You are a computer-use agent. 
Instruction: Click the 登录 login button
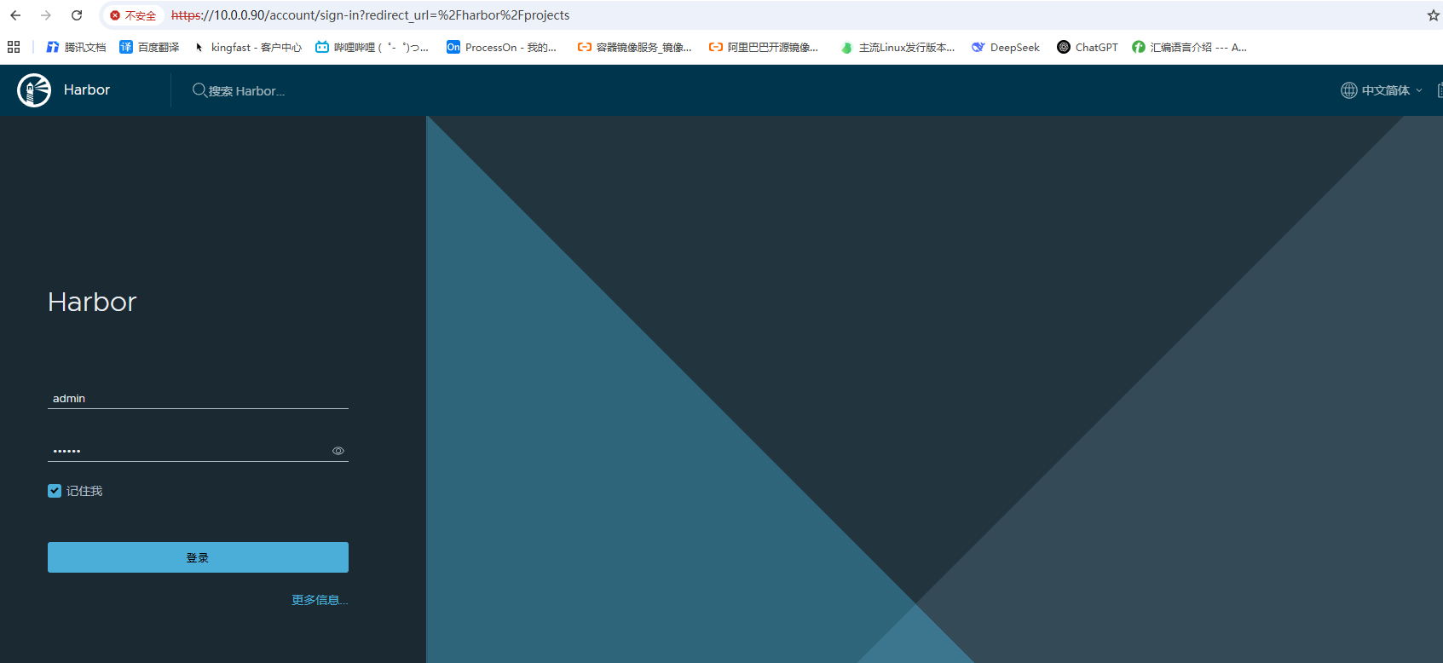198,557
